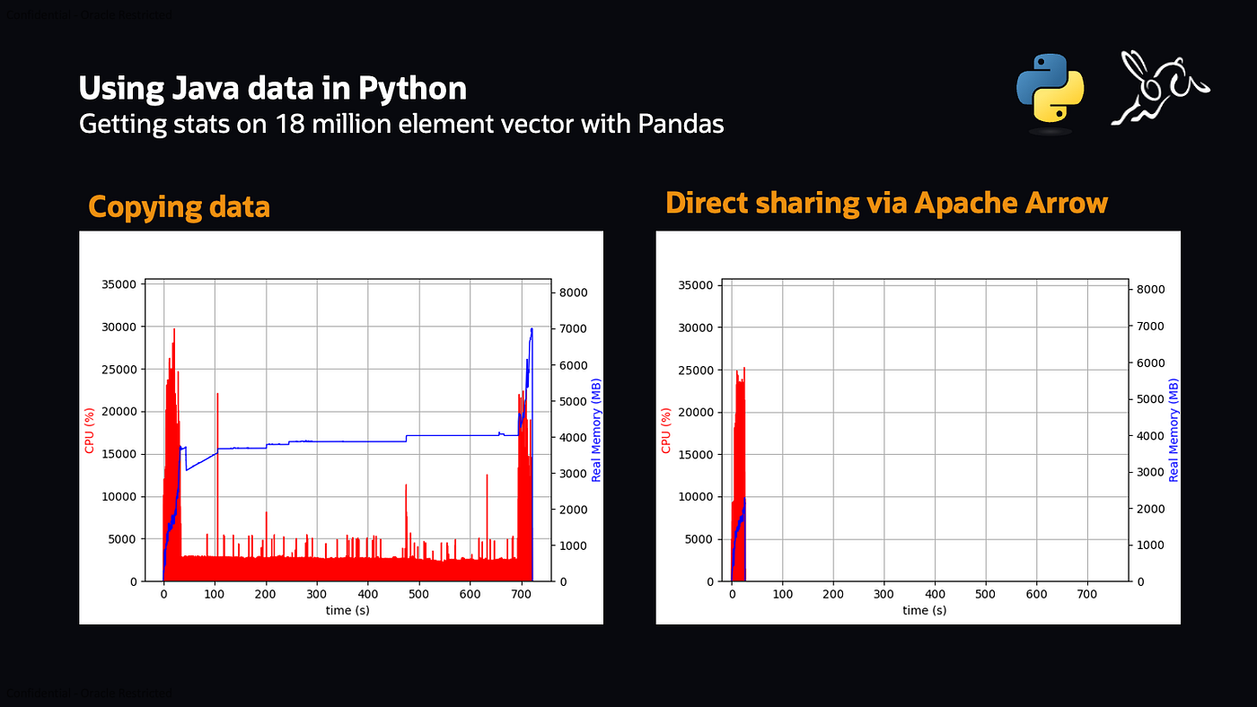Screen dimensions: 1257x707
Task: Click the 'CPU (%)' axis label on the Apache Arrow chart
Action: coord(666,430)
